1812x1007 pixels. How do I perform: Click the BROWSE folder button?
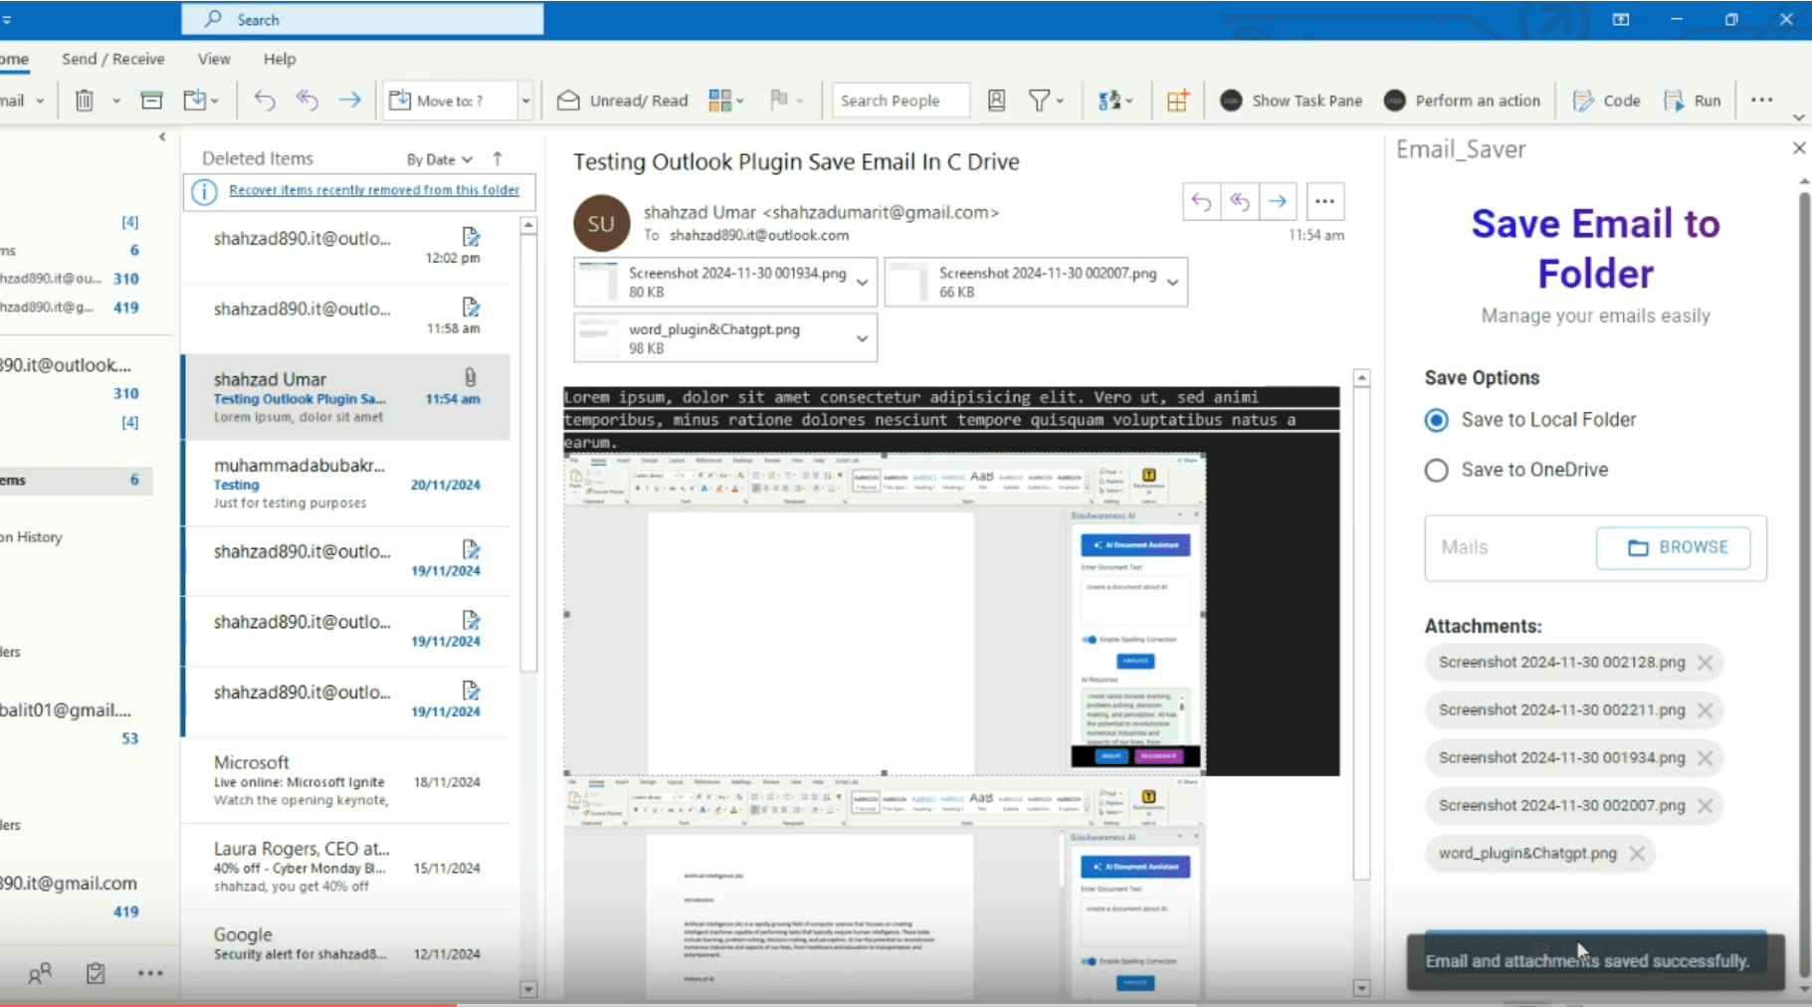point(1674,547)
